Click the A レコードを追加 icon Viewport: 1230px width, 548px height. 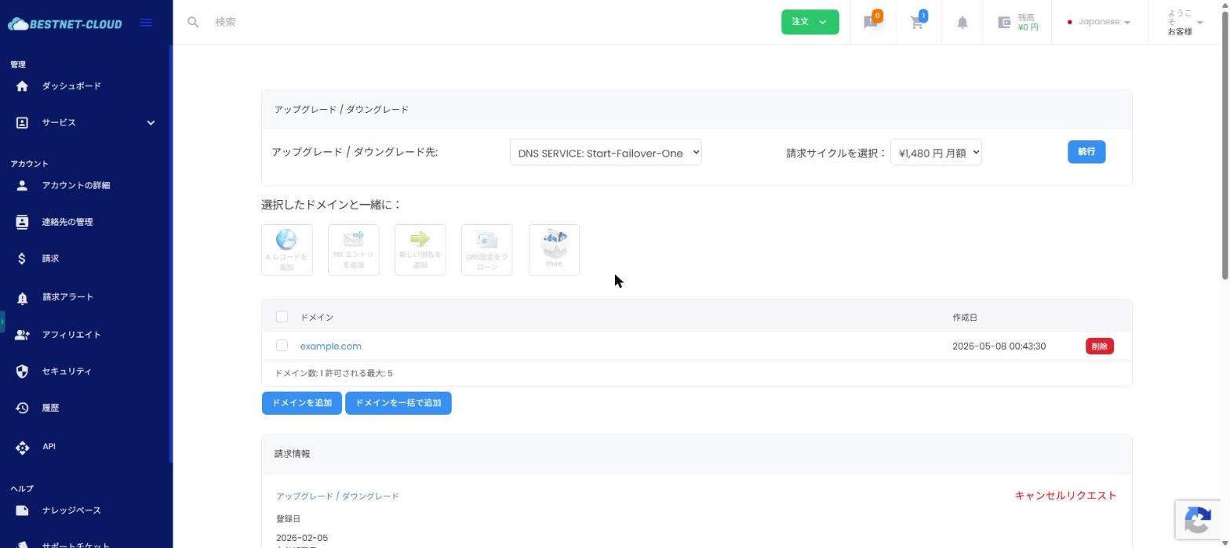[x=286, y=250]
